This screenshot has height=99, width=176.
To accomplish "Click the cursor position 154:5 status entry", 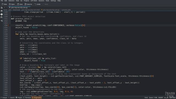I will 146,98.
